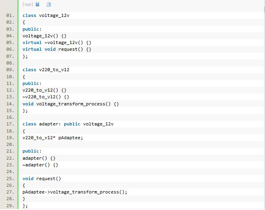The width and height of the screenshot is (265, 210).
Task: Click the public keyword on line 11
Action: click(31, 83)
